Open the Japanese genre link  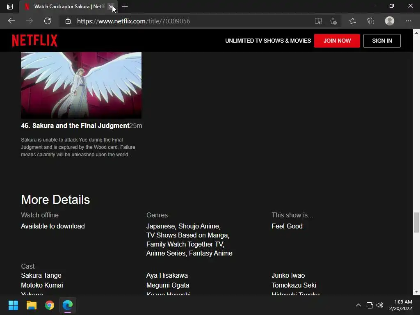(160, 226)
